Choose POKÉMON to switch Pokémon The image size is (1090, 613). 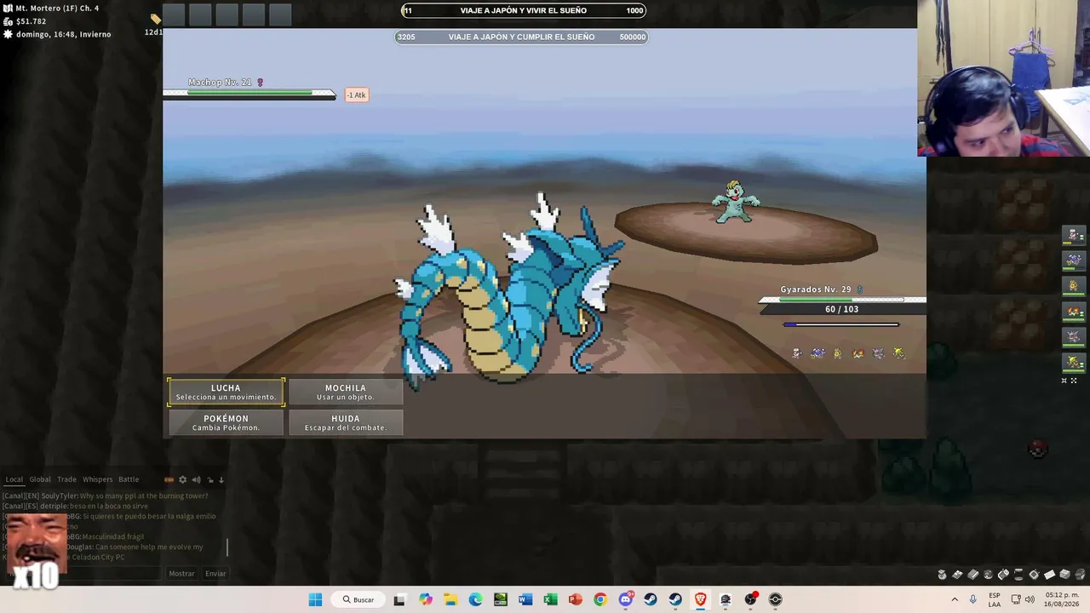click(226, 422)
